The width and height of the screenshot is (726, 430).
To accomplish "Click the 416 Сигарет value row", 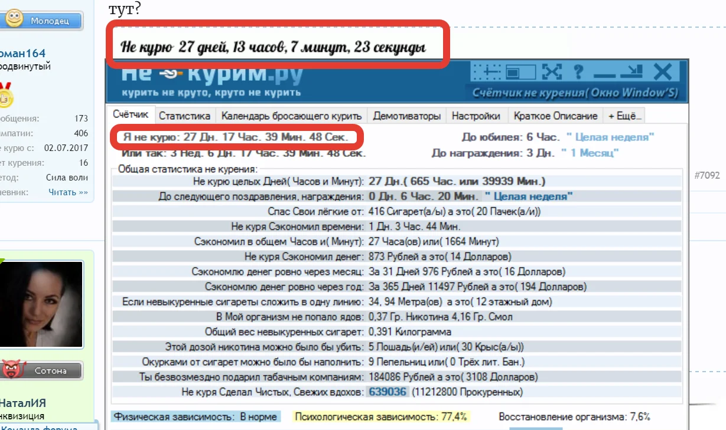I will [x=455, y=211].
